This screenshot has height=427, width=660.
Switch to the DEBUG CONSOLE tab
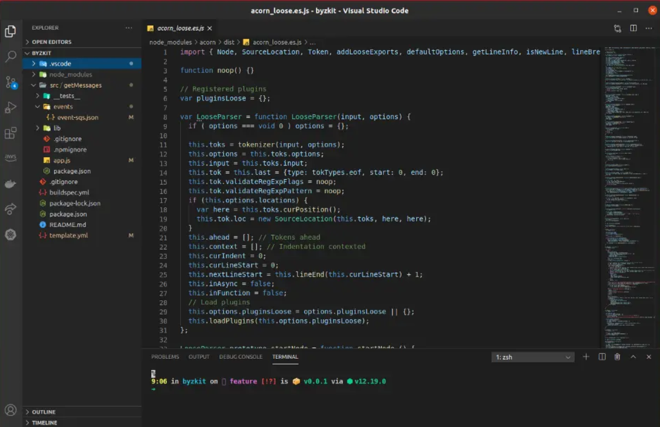click(240, 357)
